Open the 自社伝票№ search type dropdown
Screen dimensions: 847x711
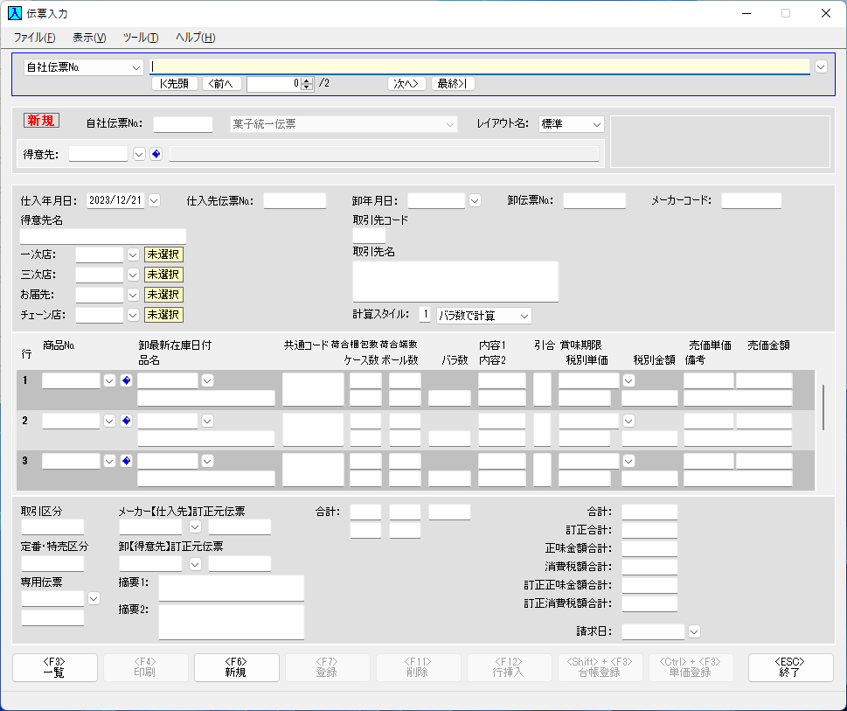(x=84, y=67)
